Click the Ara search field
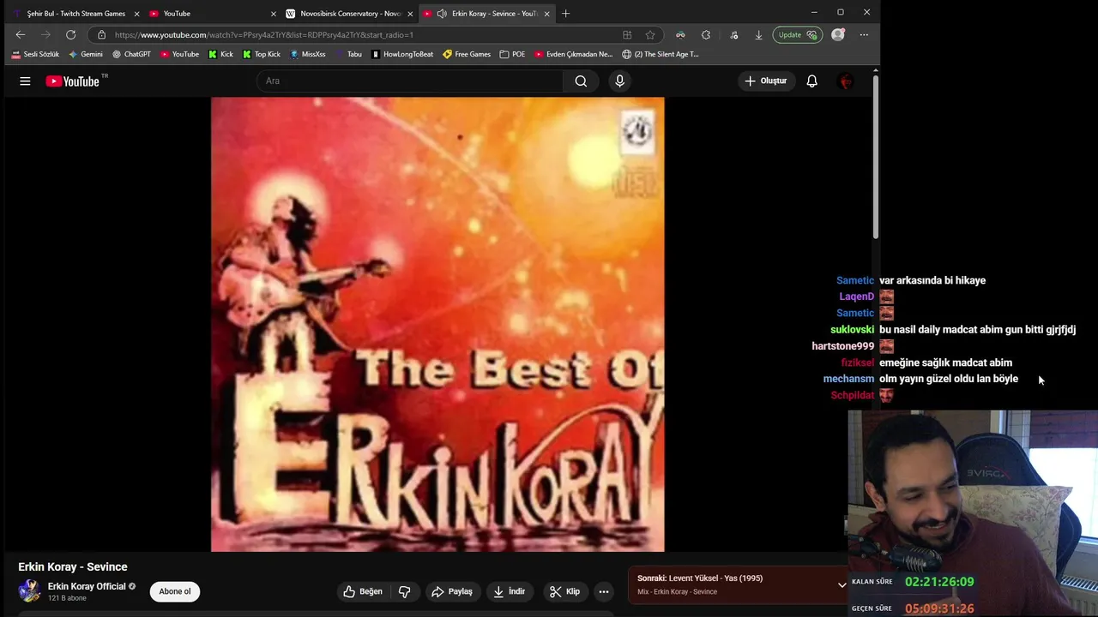 point(410,81)
